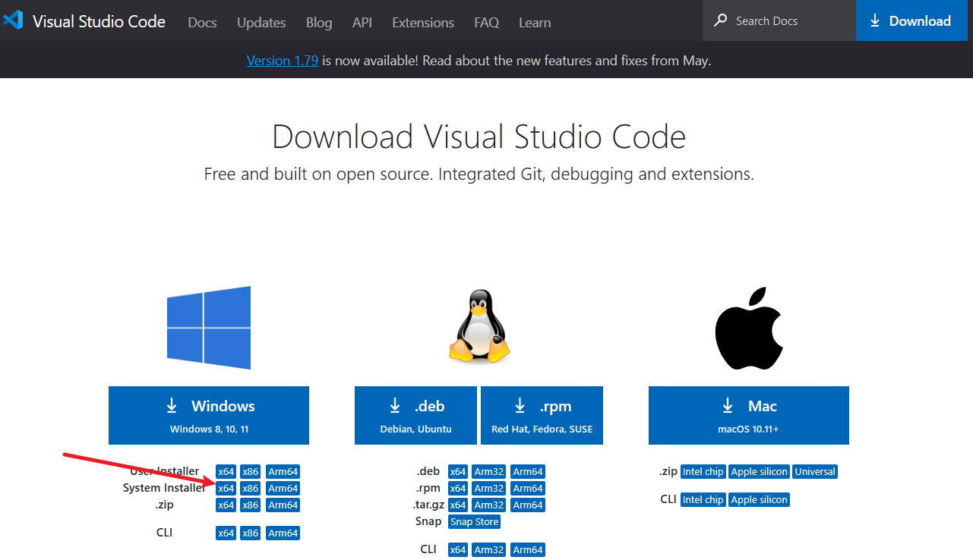Download Linux .rpm Arm32 package
973x560 pixels.
coord(489,488)
